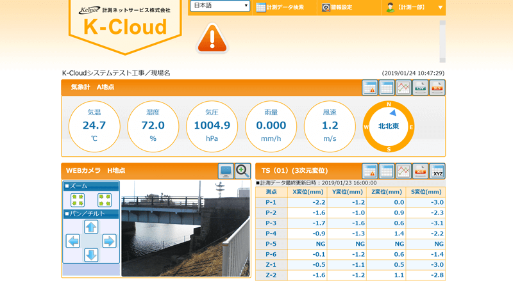The image size is (513, 288).
Task: Click the user avatar icon for 計測一郎
Action: 390,7
